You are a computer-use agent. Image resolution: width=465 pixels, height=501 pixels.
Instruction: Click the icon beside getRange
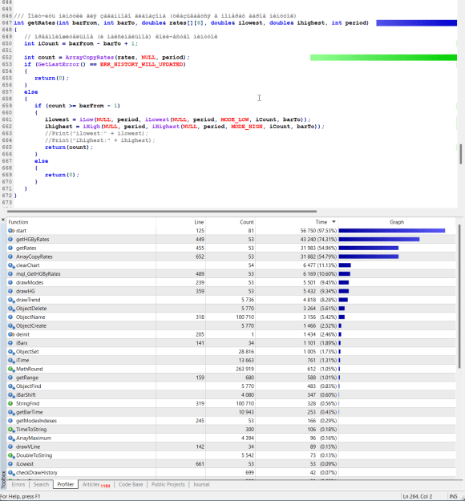10,378
